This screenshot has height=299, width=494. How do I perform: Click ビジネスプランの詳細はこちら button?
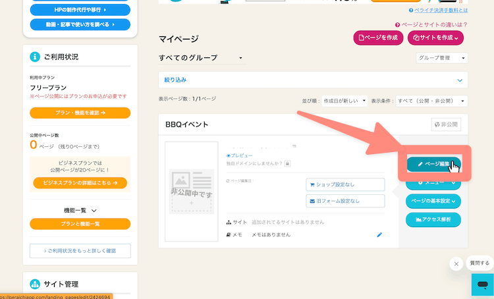pos(80,182)
